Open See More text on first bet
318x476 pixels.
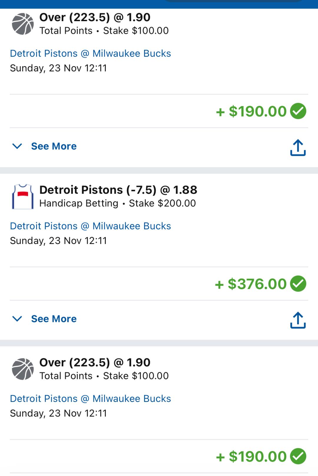[54, 146]
